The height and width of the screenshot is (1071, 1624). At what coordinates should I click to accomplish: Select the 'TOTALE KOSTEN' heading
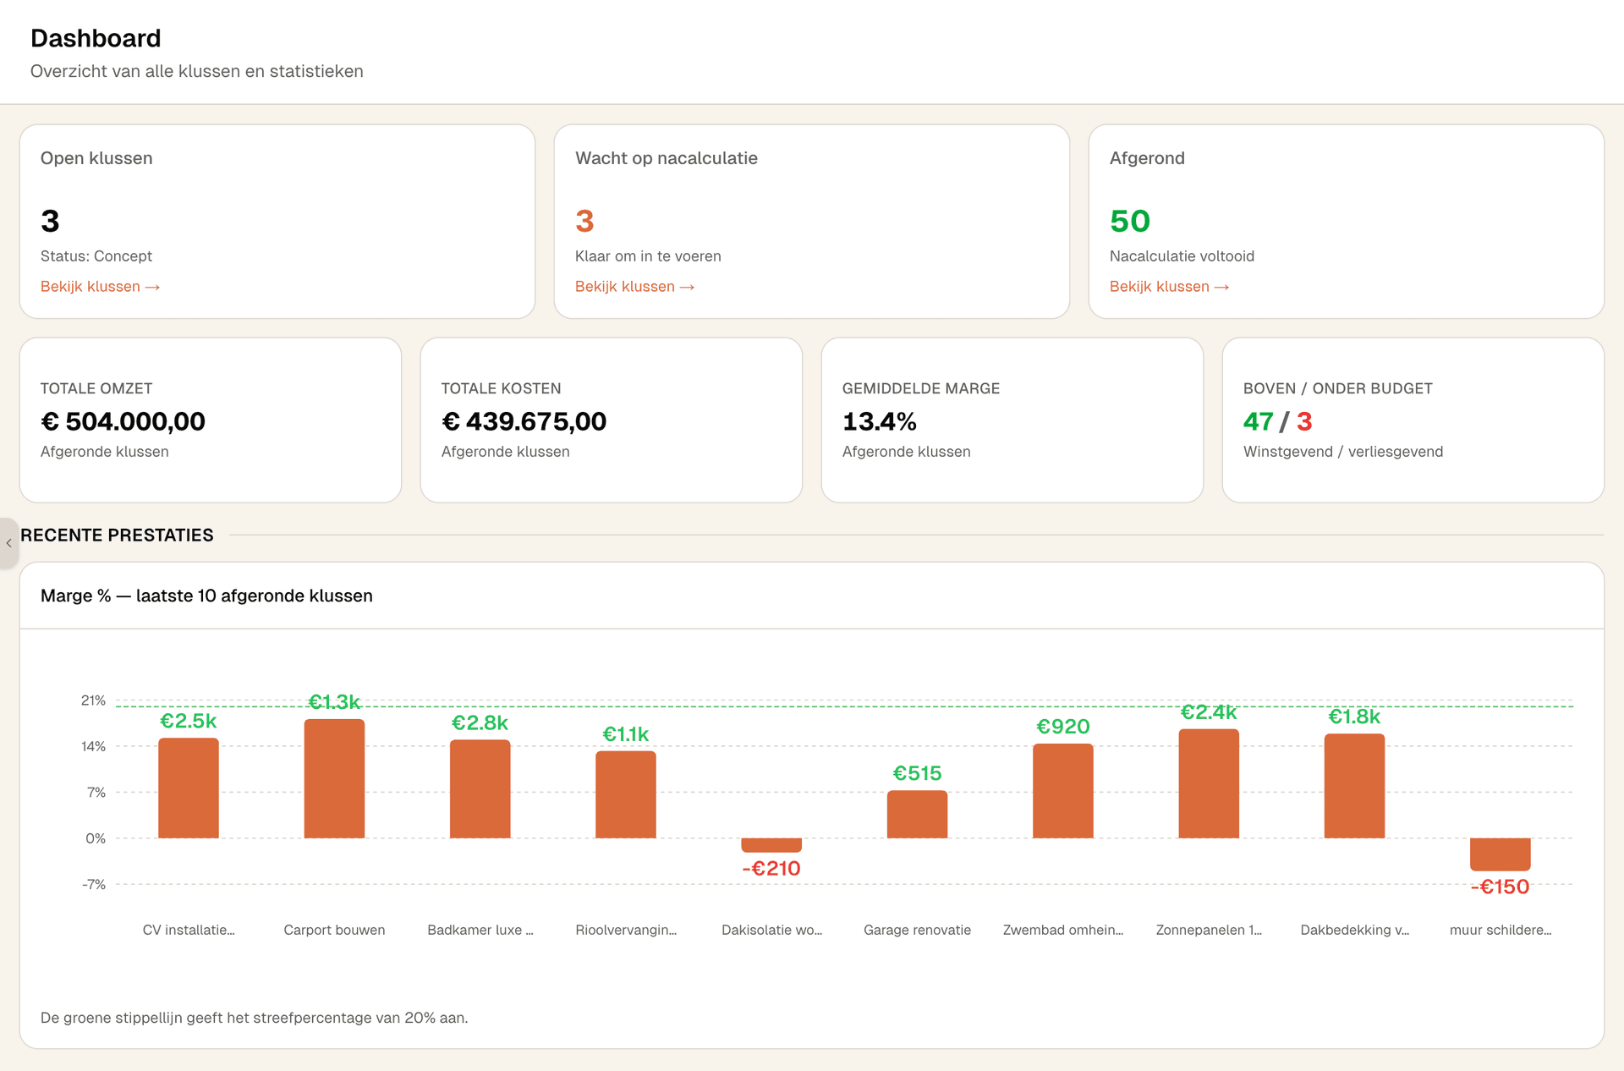coord(501,388)
